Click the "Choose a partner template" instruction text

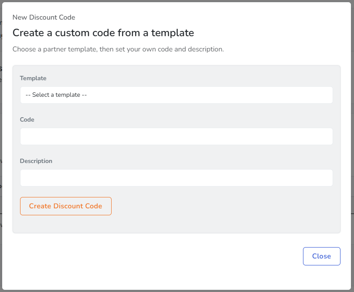[x=118, y=49]
